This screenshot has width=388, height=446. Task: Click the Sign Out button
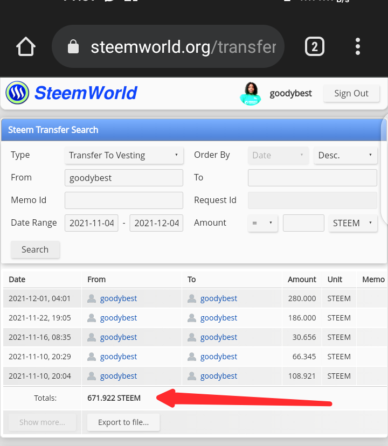[351, 93]
